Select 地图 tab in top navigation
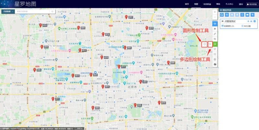 [196, 4]
